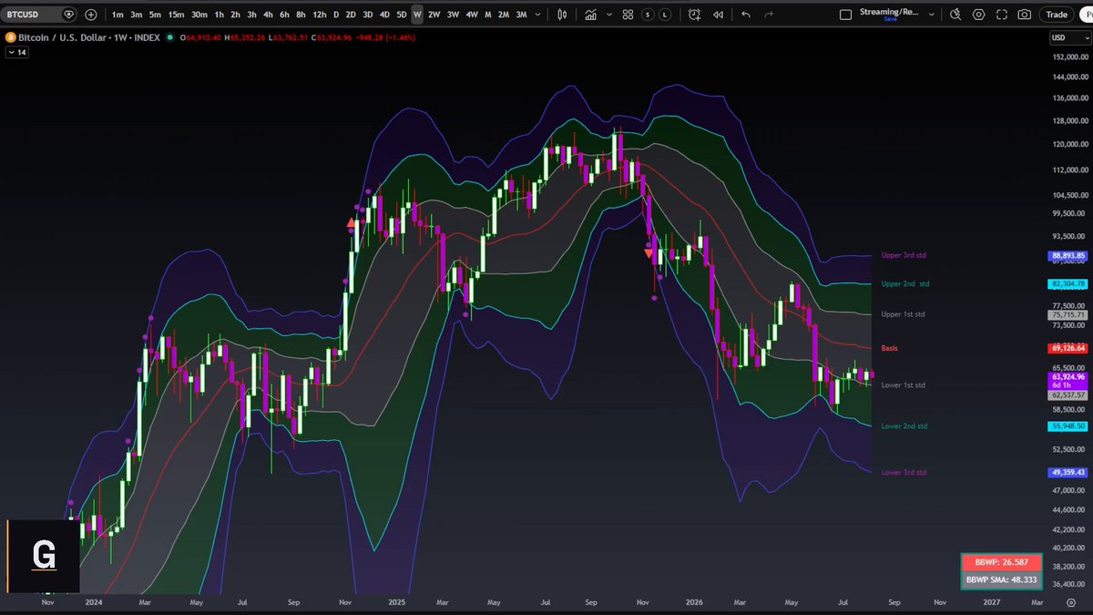Select the D daily timeframe
Screen dimensions: 1093x615
pyautogui.click(x=335, y=15)
